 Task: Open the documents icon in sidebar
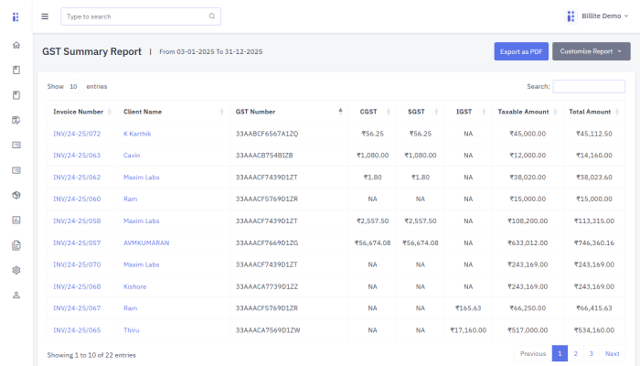click(x=16, y=245)
